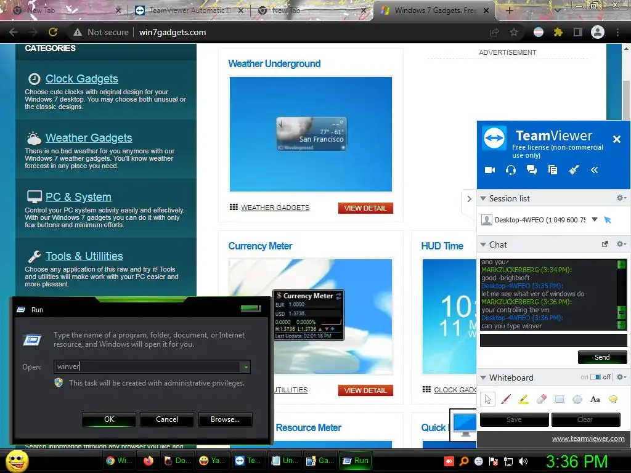Select the whiteboard speech balloon tool
Screen dimensions: 631x473
(x=613, y=399)
